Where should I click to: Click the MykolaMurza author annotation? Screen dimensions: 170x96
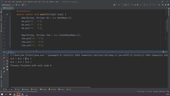click(x=24, y=11)
